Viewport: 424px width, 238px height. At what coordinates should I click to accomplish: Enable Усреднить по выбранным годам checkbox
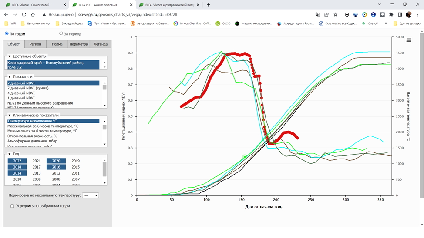coord(12,206)
